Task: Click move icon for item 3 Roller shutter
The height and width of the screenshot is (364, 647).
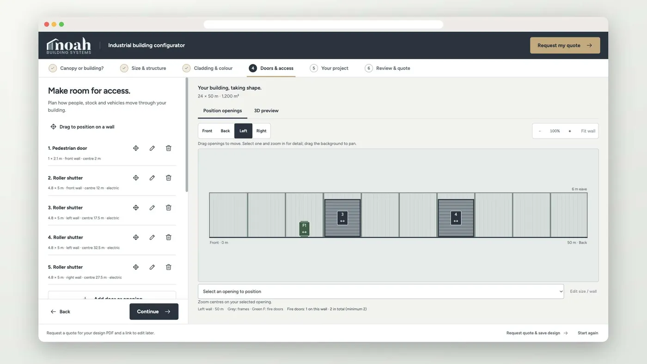Action: click(136, 208)
